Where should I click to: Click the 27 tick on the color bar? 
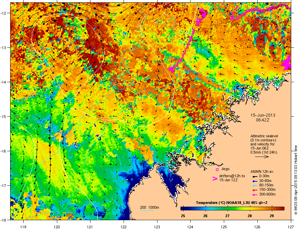[228, 216]
